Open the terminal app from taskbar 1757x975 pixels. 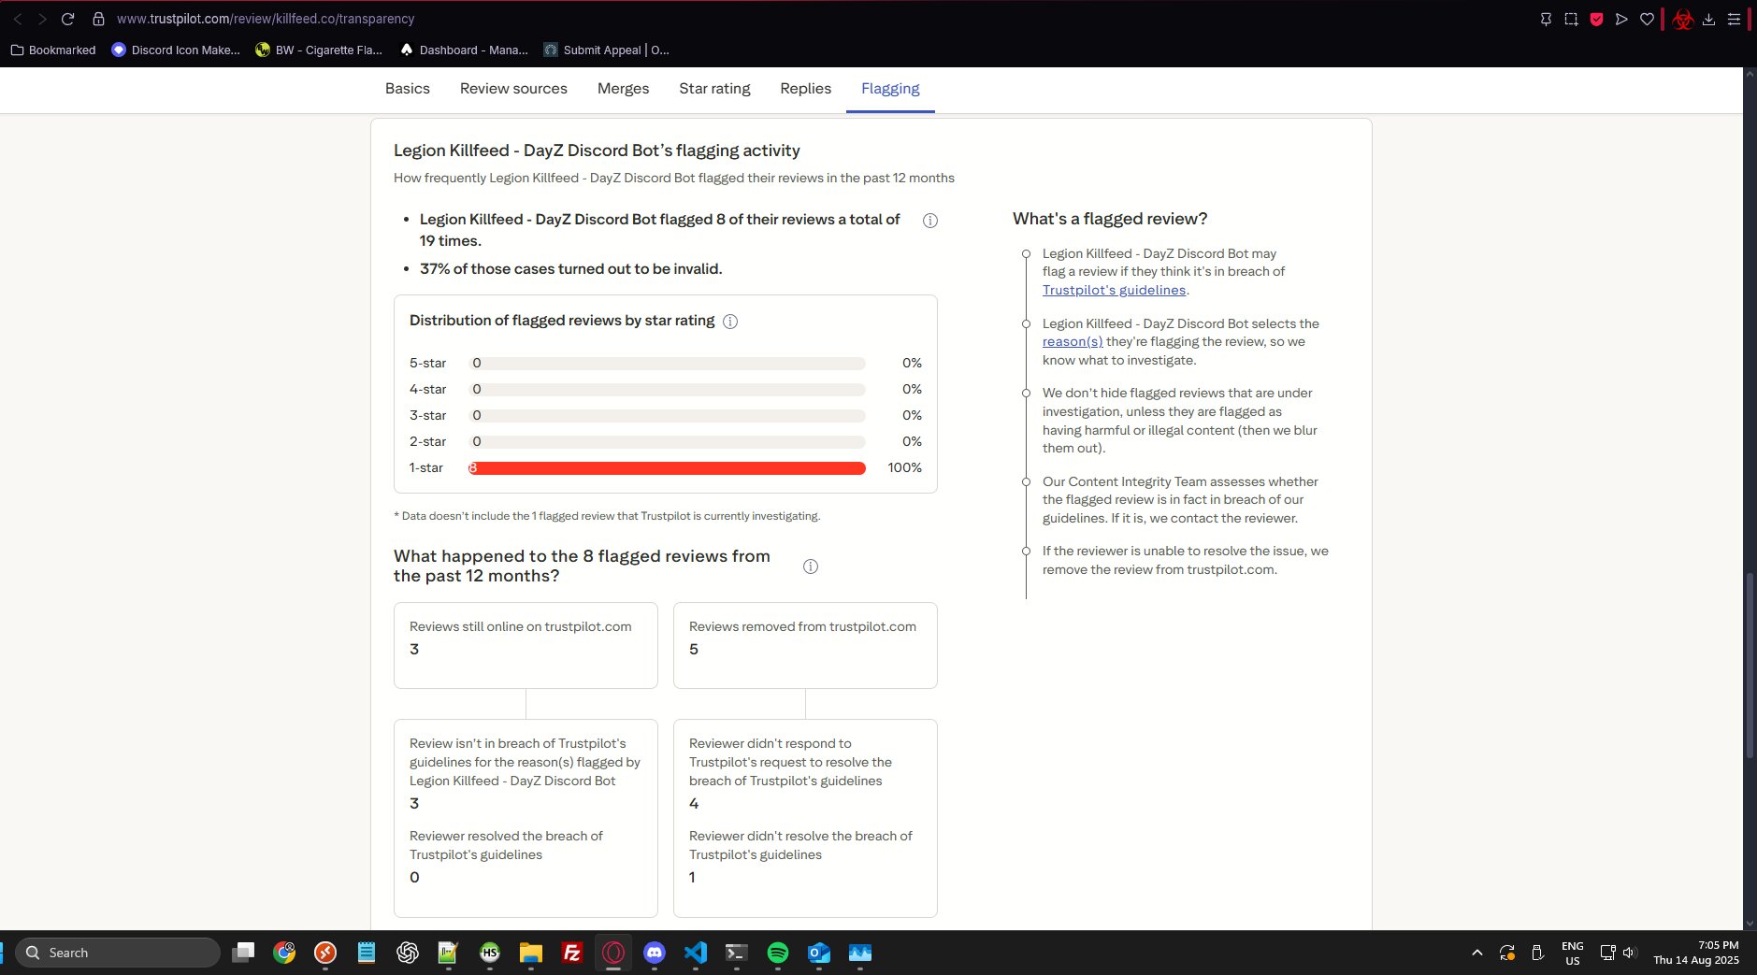click(x=737, y=953)
